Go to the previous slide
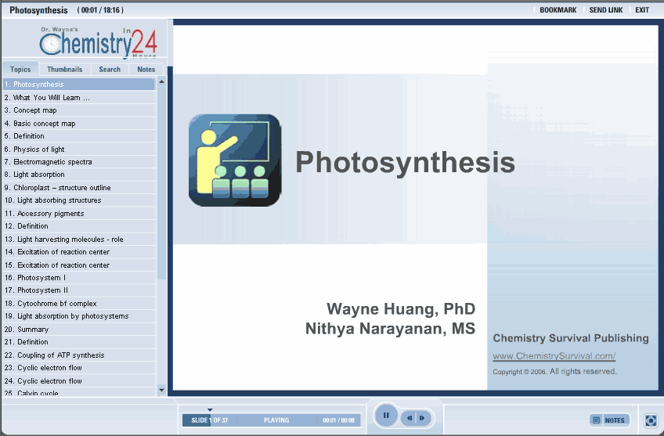This screenshot has height=436, width=664. [410, 419]
